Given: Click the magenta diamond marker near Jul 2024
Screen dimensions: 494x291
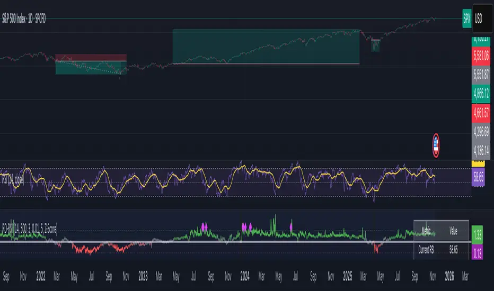Looking at the screenshot, I should click(x=291, y=226).
